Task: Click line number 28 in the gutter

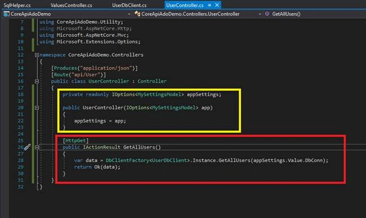Action: click(21, 160)
